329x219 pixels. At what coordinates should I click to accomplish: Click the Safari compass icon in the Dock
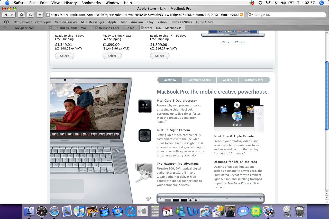pyautogui.click(x=54, y=211)
